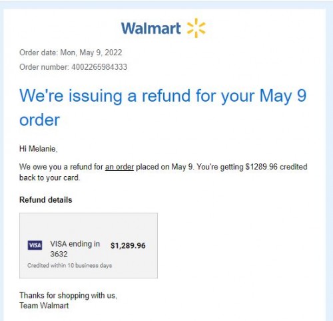Click the order number 4002265984333
This screenshot has height=321, width=333.
(x=99, y=67)
